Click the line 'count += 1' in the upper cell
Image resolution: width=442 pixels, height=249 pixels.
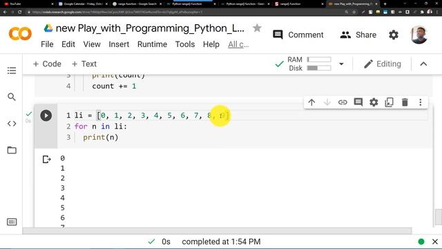[114, 86]
